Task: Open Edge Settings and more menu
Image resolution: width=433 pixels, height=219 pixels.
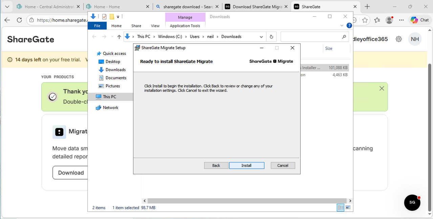Action: 402,20
